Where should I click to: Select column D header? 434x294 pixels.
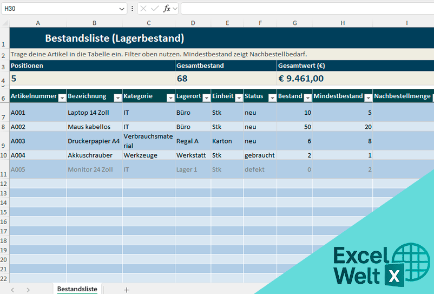[x=193, y=23]
